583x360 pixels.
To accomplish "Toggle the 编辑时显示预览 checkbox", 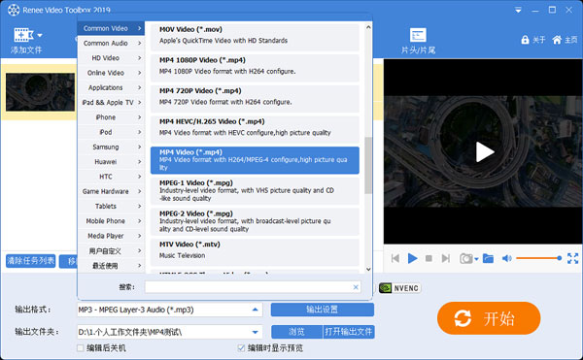I will (241, 347).
